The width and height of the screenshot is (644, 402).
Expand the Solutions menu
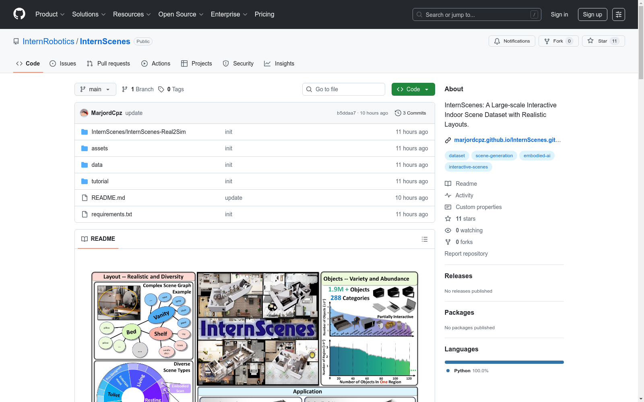point(89,14)
